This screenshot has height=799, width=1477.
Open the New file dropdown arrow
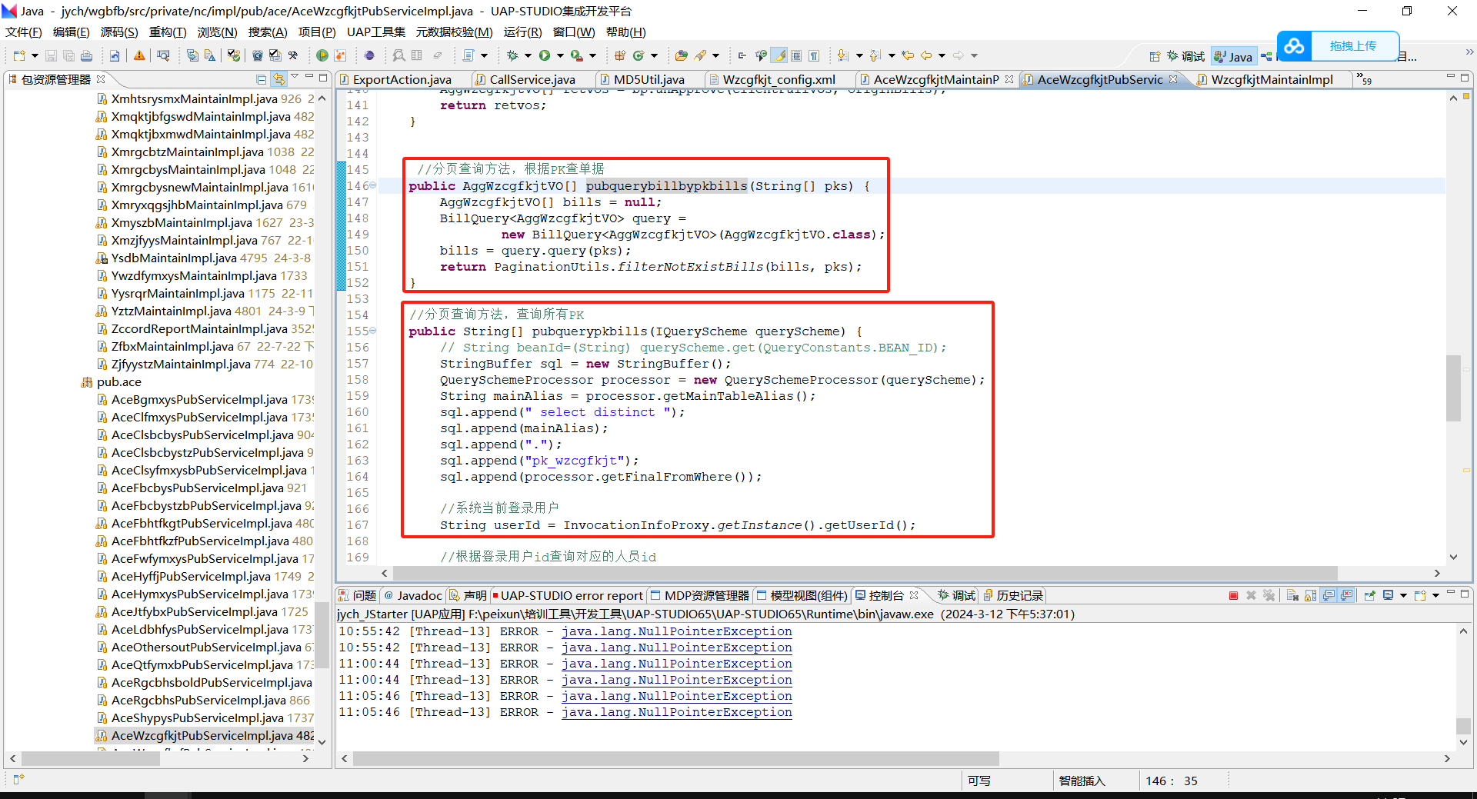pos(35,55)
